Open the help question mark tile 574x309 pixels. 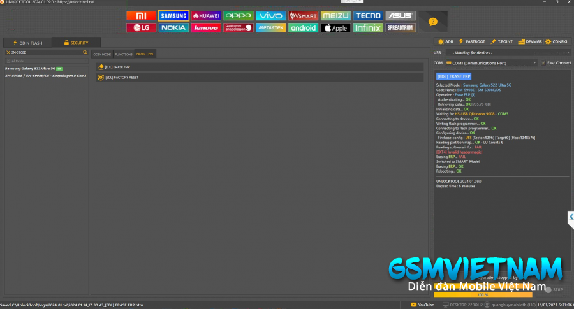(x=432, y=22)
